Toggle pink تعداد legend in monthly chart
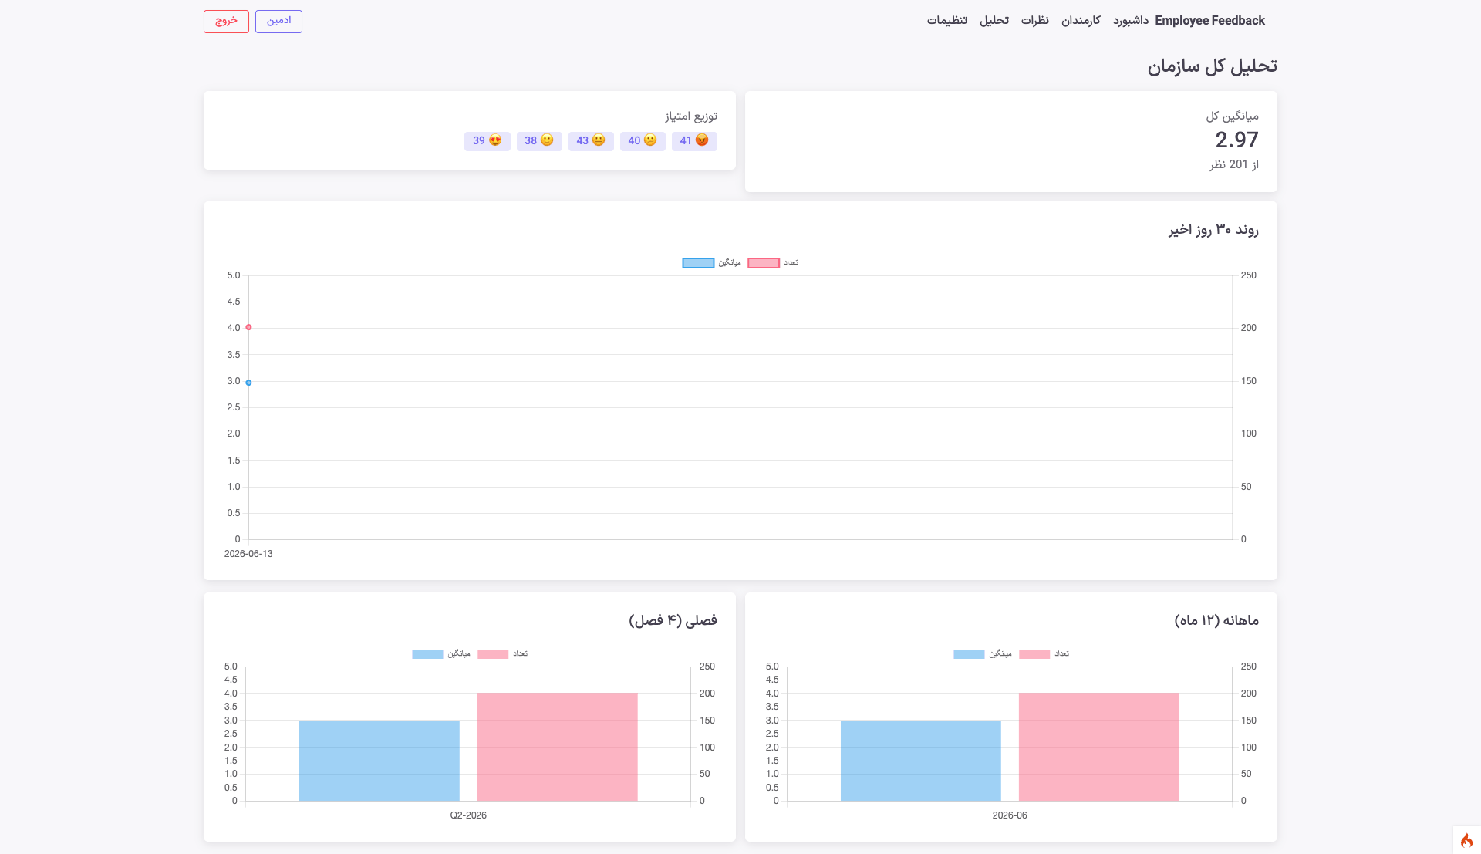1481x854 pixels. tap(1044, 654)
